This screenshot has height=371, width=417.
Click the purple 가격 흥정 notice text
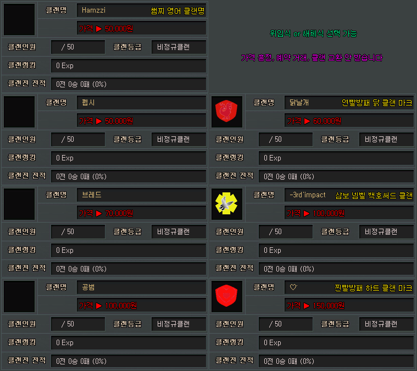[x=312, y=58]
